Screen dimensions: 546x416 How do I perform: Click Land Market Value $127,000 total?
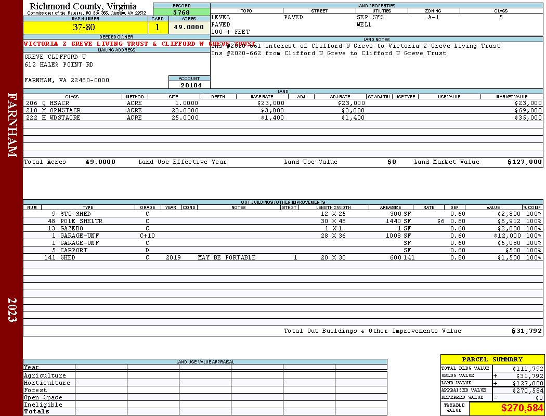525,162
